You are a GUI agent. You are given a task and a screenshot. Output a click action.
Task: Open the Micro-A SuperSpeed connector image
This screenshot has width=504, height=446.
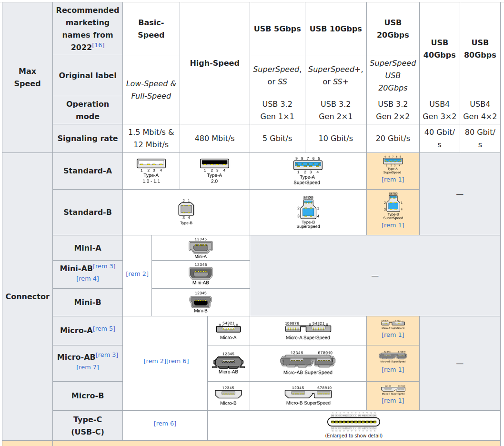308,330
